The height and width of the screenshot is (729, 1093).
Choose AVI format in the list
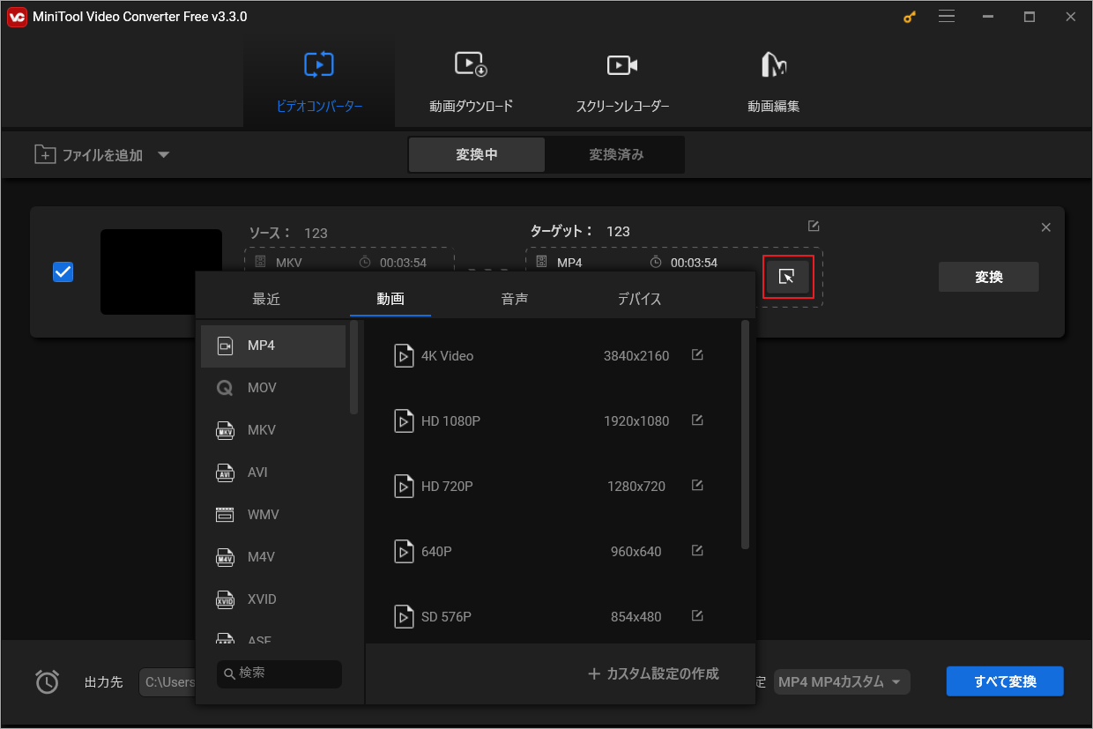(x=273, y=472)
